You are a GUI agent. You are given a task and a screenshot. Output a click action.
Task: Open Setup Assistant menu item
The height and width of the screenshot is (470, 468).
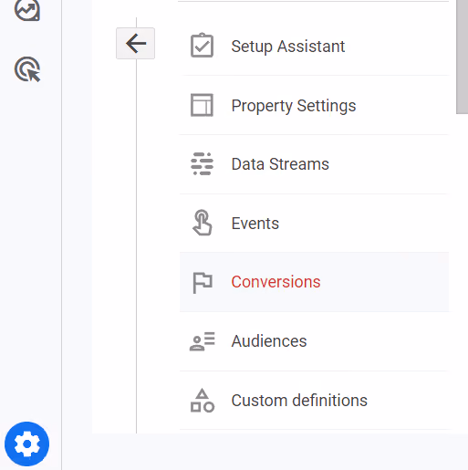pos(314,47)
